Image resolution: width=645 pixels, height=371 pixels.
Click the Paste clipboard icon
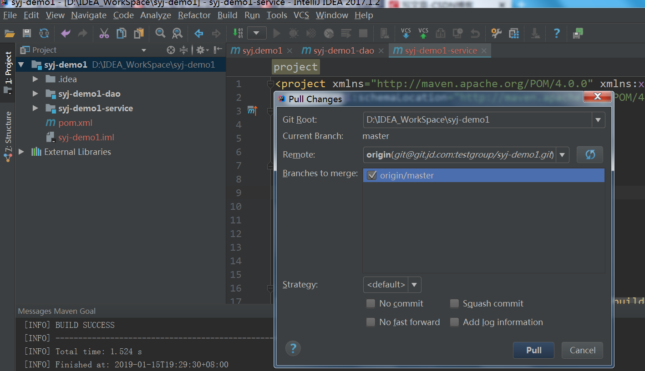tap(139, 33)
